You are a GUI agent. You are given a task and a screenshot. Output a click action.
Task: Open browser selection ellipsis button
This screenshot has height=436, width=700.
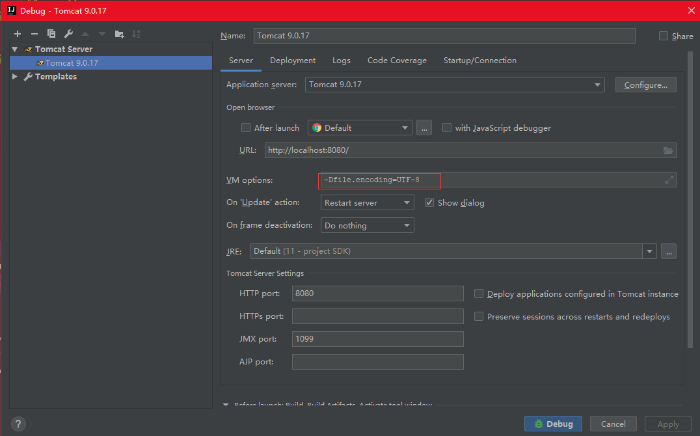click(424, 128)
